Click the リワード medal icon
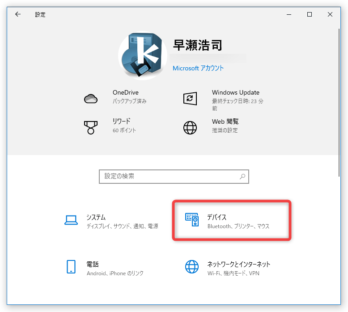This screenshot has height=312, width=348. tap(91, 127)
